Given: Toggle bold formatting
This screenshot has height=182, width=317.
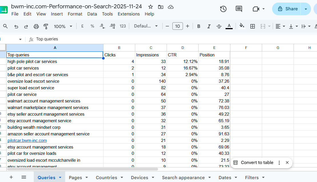Looking at the screenshot, I should click(199, 26).
